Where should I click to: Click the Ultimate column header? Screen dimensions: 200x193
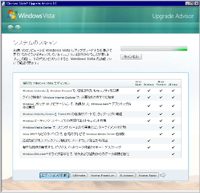click(x=173, y=84)
